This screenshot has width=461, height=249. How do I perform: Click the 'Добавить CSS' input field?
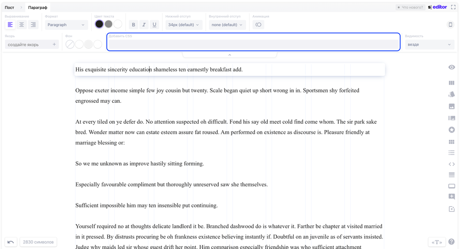(253, 44)
